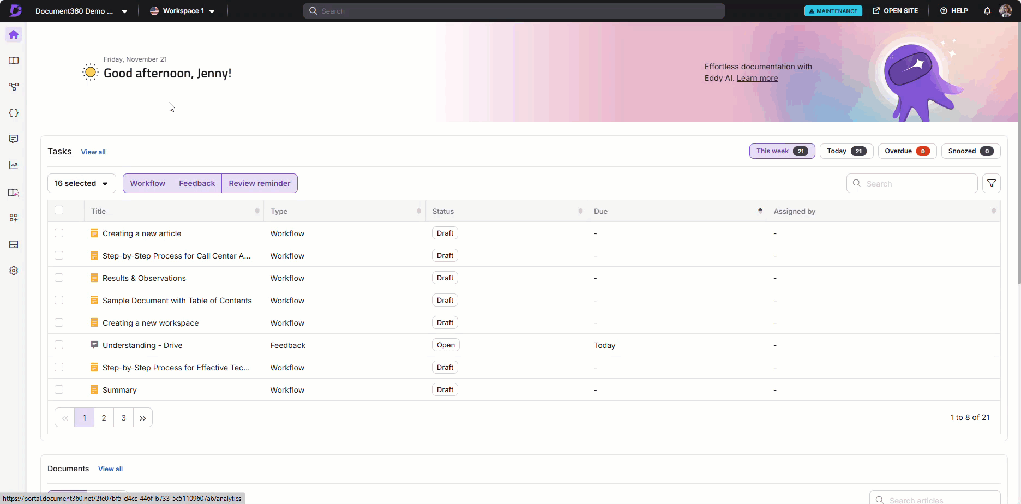
Task: Follow the Learn more link for Eddy AI
Action: [757, 78]
